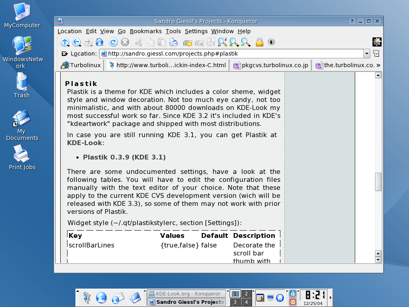Click the animated KDE gear icon

377,42
